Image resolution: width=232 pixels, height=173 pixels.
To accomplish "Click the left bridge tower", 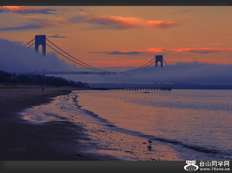I will 40,45.
